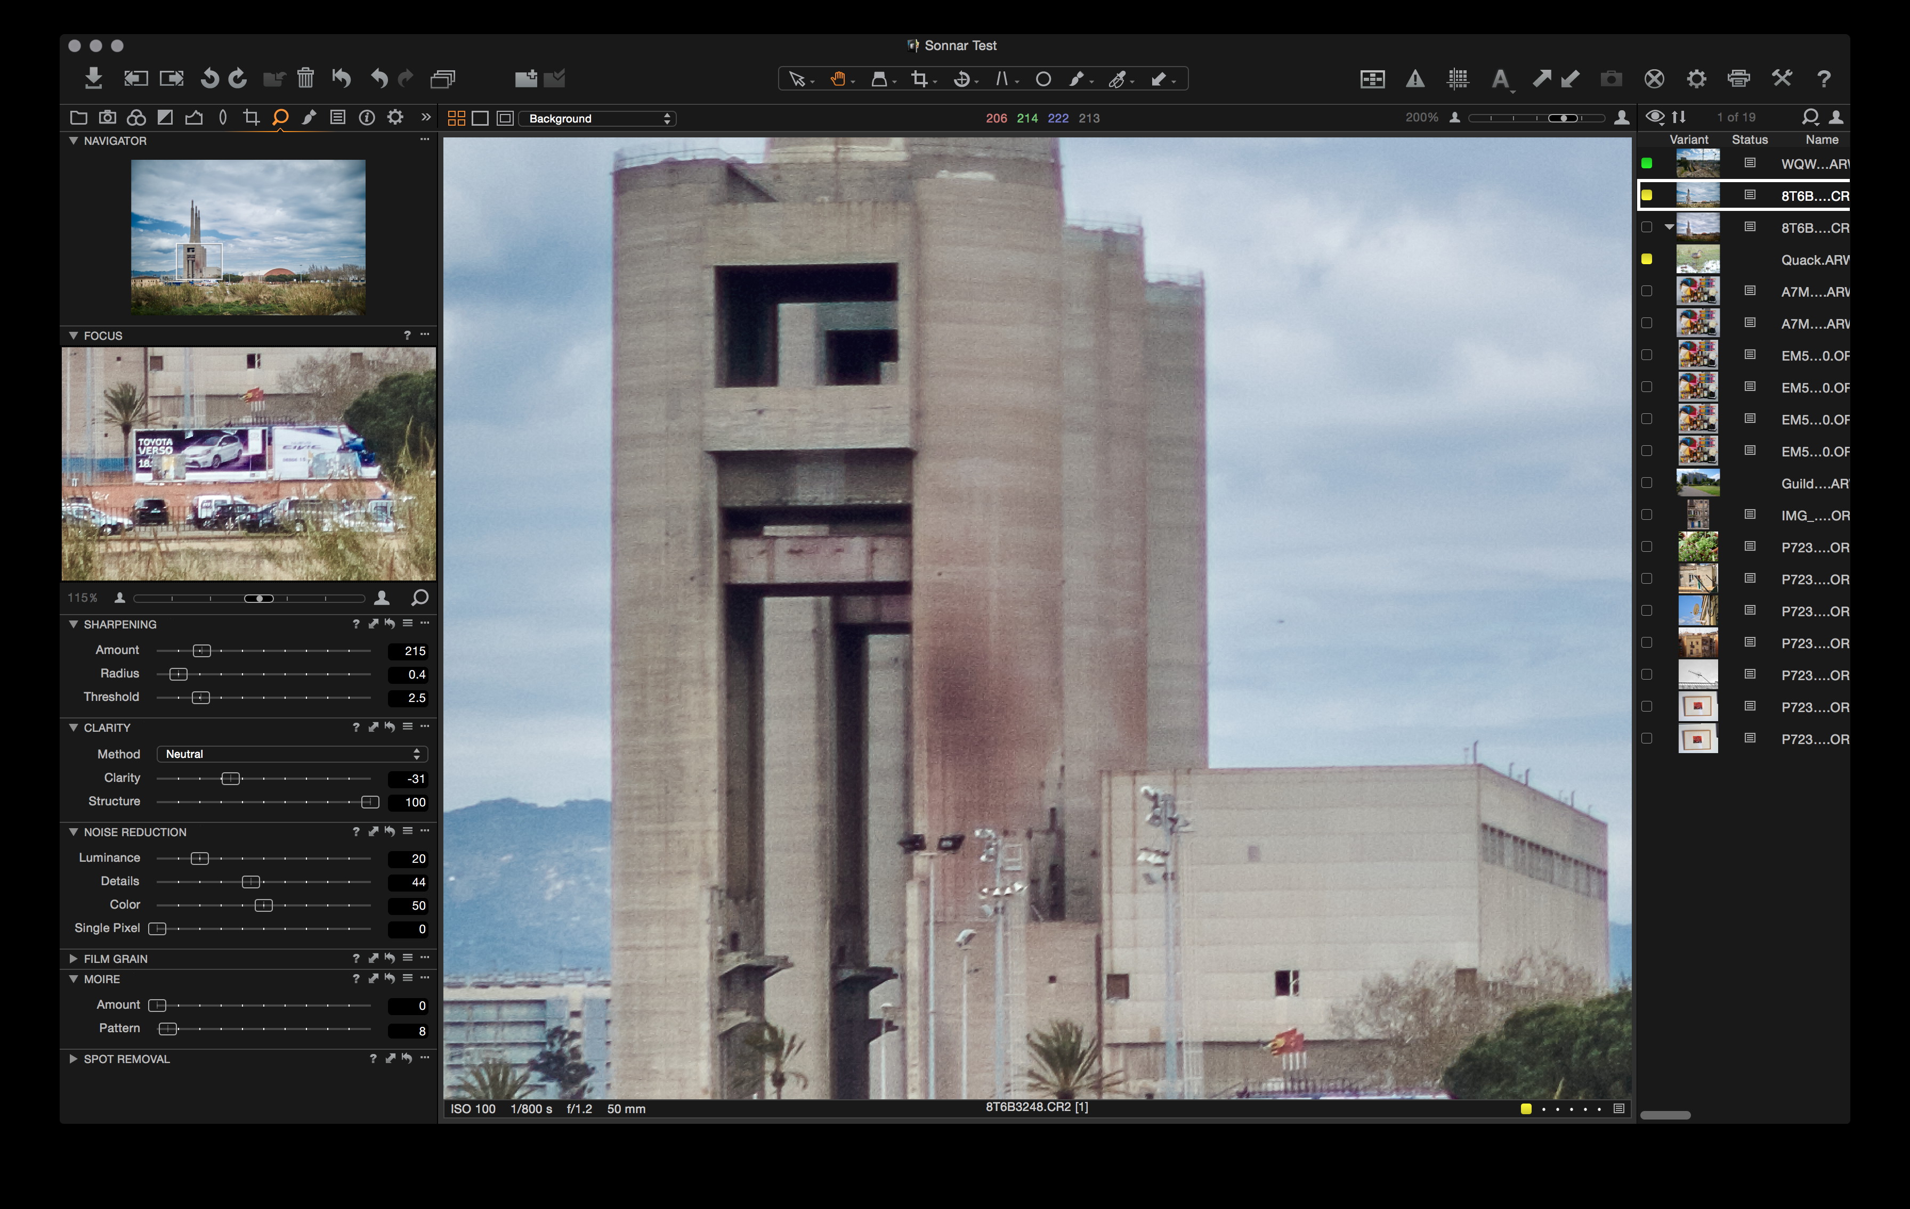
Task: Toggle the grid overlay icon
Action: [x=1457, y=78]
